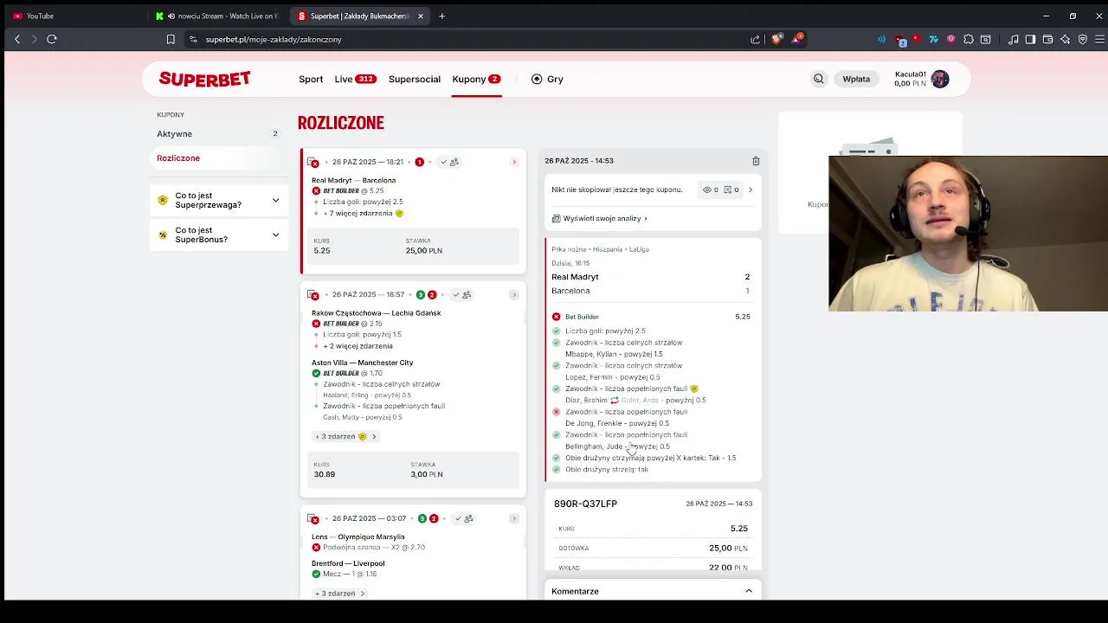Open the Gry section
Image resolution: width=1108 pixels, height=623 pixels.
pos(547,79)
